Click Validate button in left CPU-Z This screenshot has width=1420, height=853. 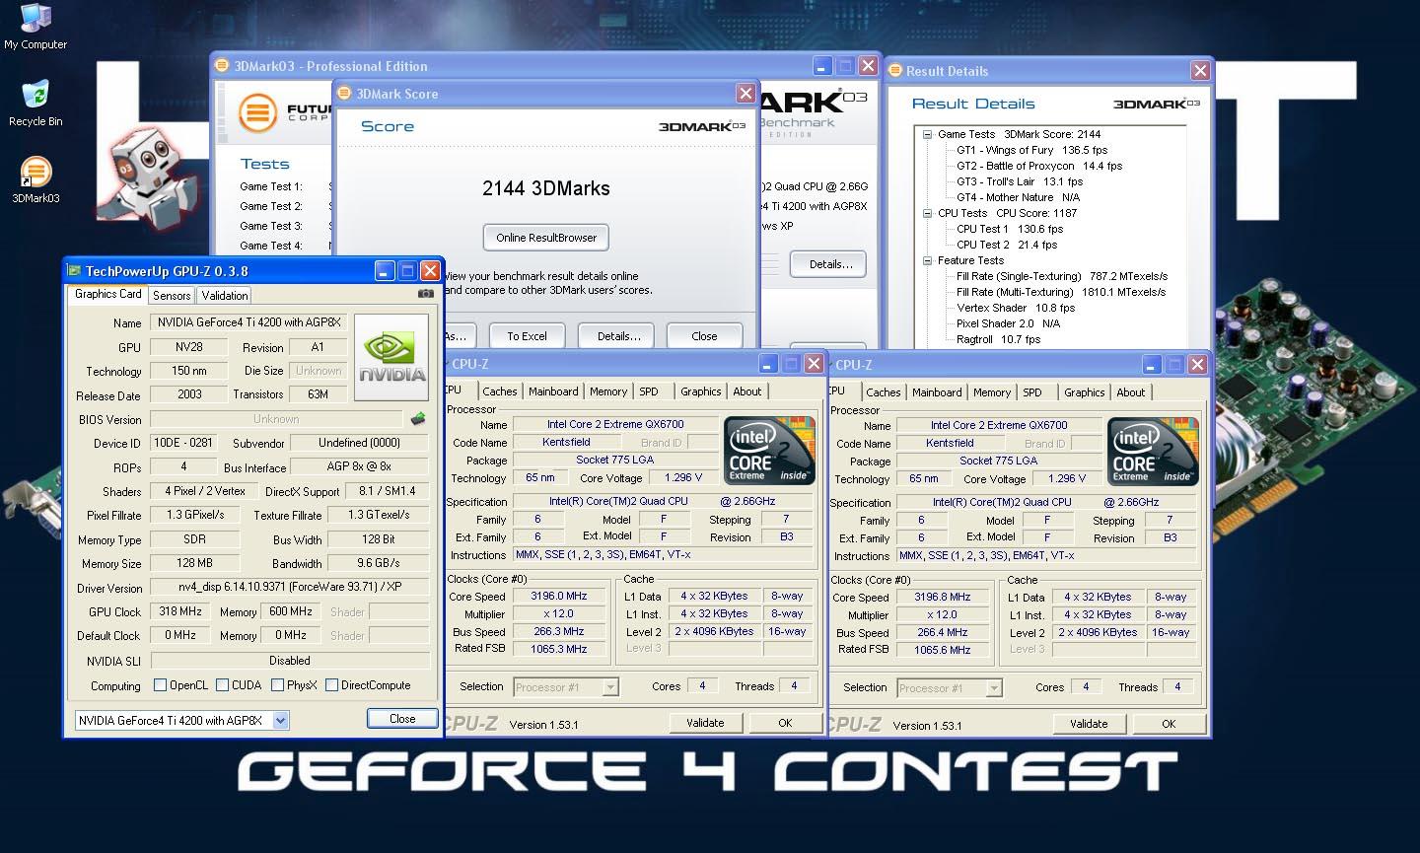point(705,723)
